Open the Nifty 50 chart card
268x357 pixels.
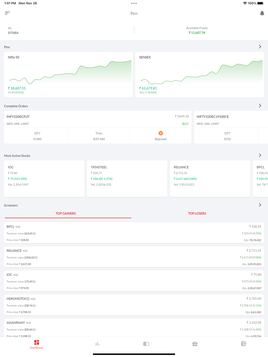[x=68, y=75]
